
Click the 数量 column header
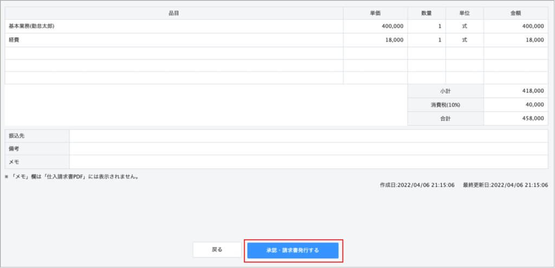[x=427, y=13]
